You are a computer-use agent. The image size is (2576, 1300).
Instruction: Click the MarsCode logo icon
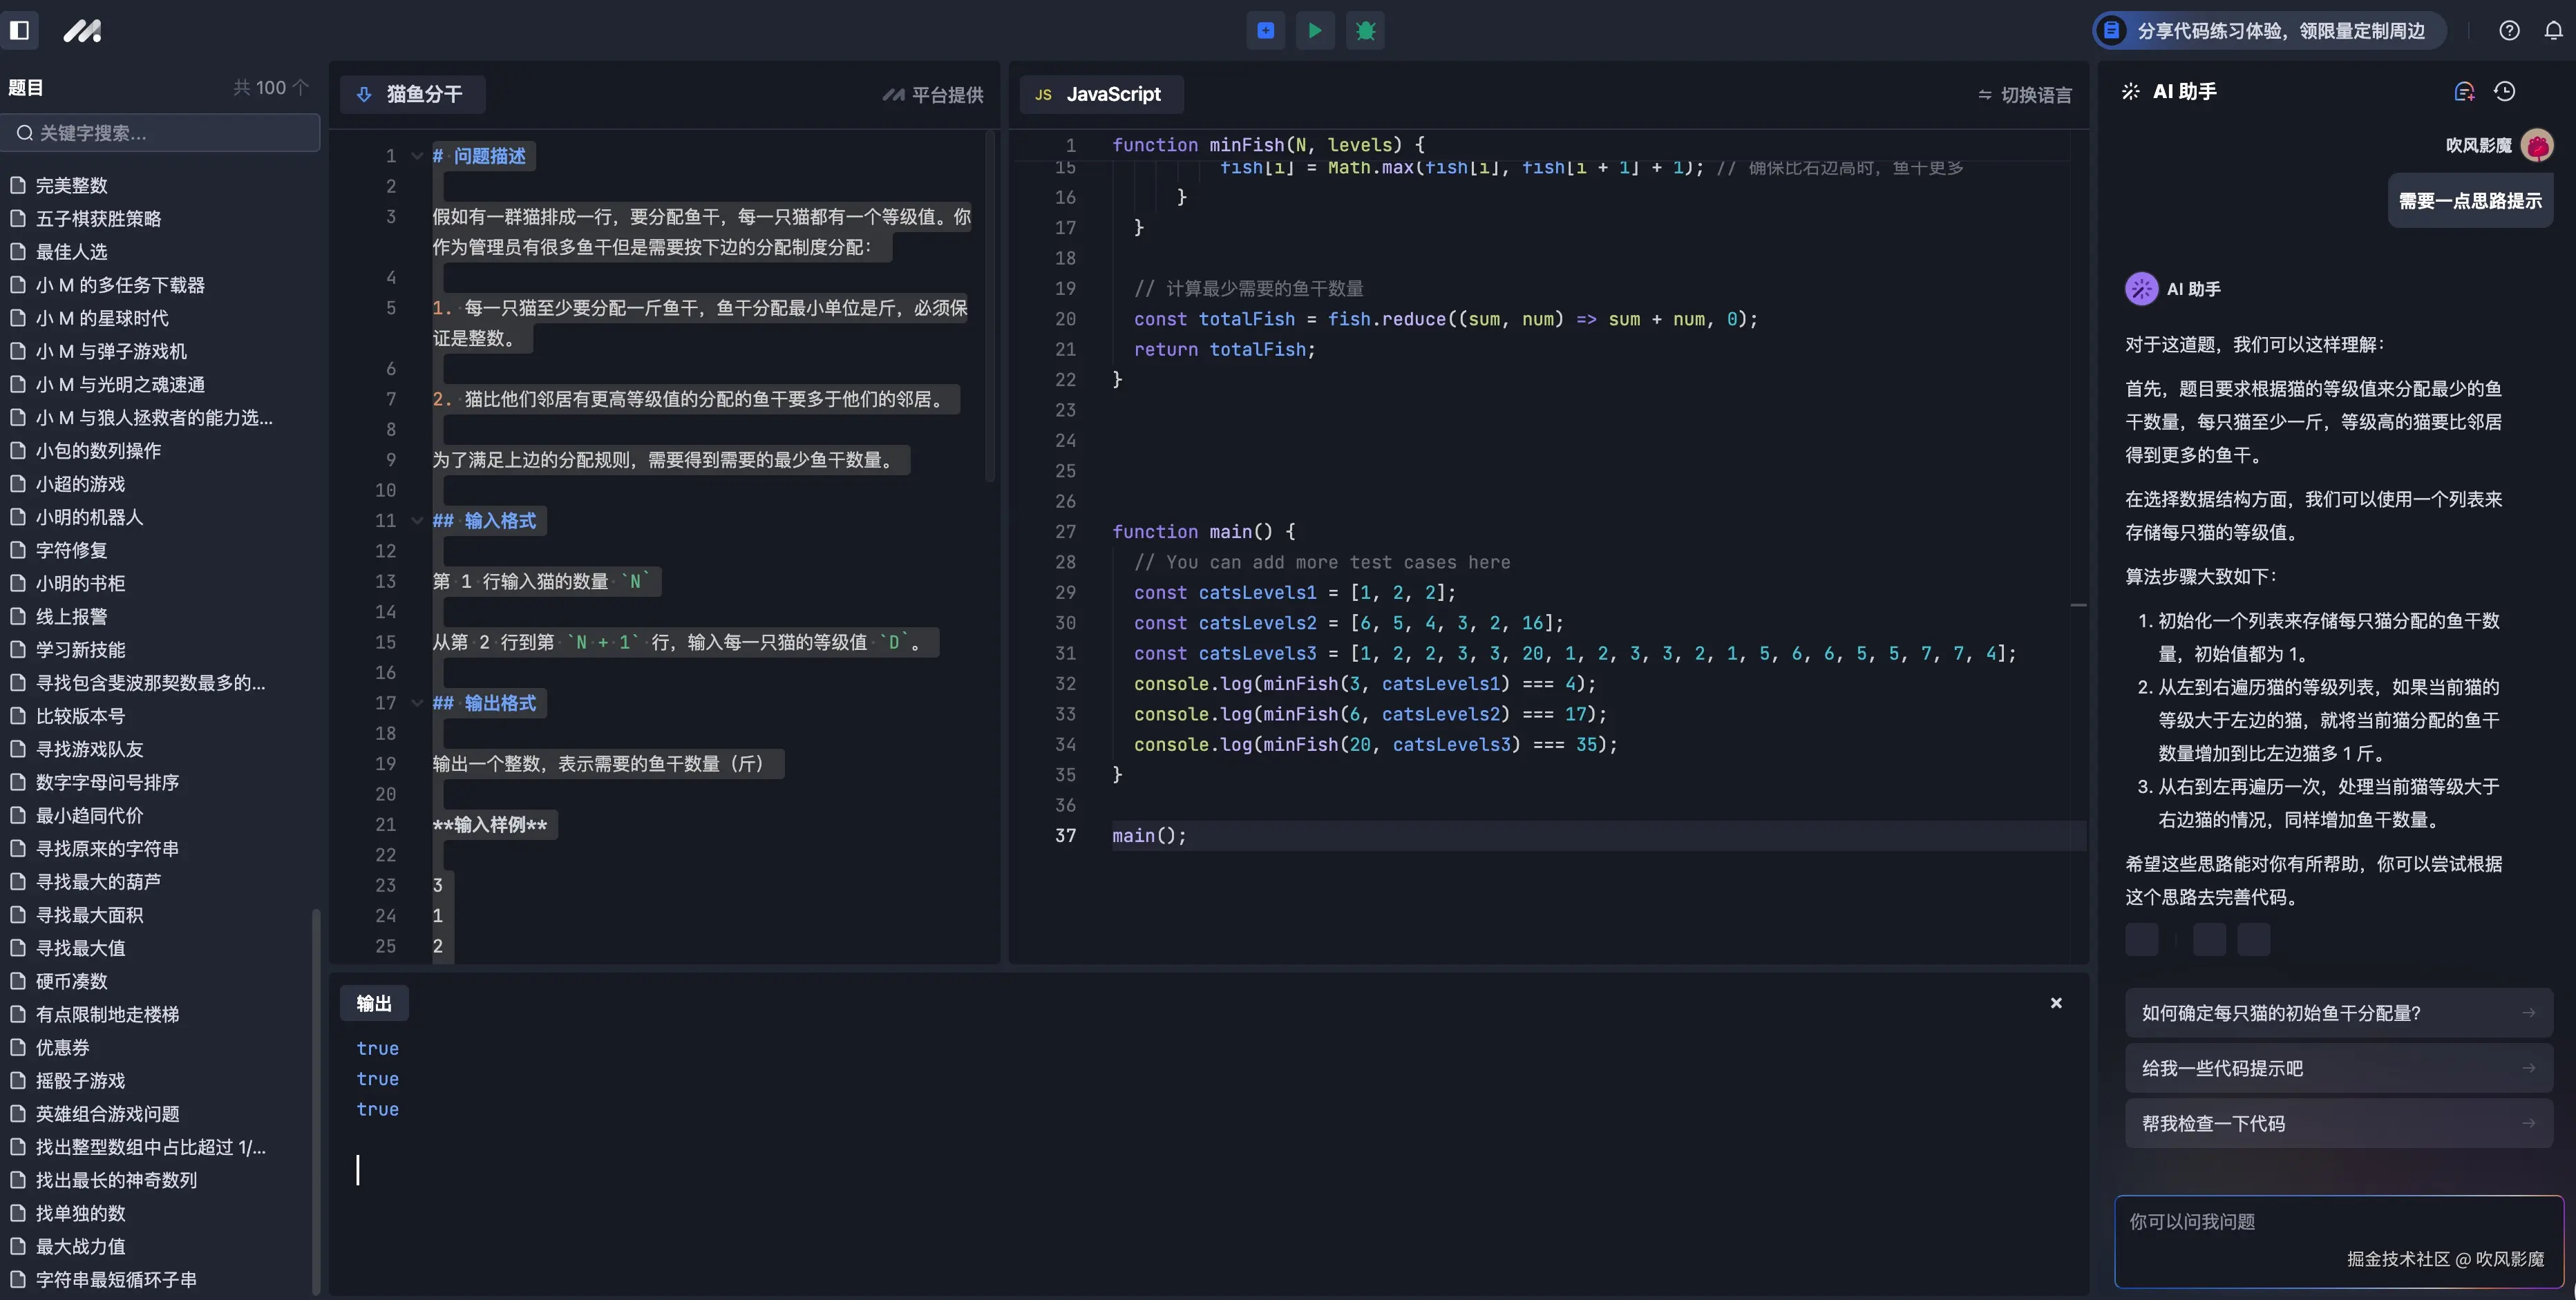tap(82, 31)
